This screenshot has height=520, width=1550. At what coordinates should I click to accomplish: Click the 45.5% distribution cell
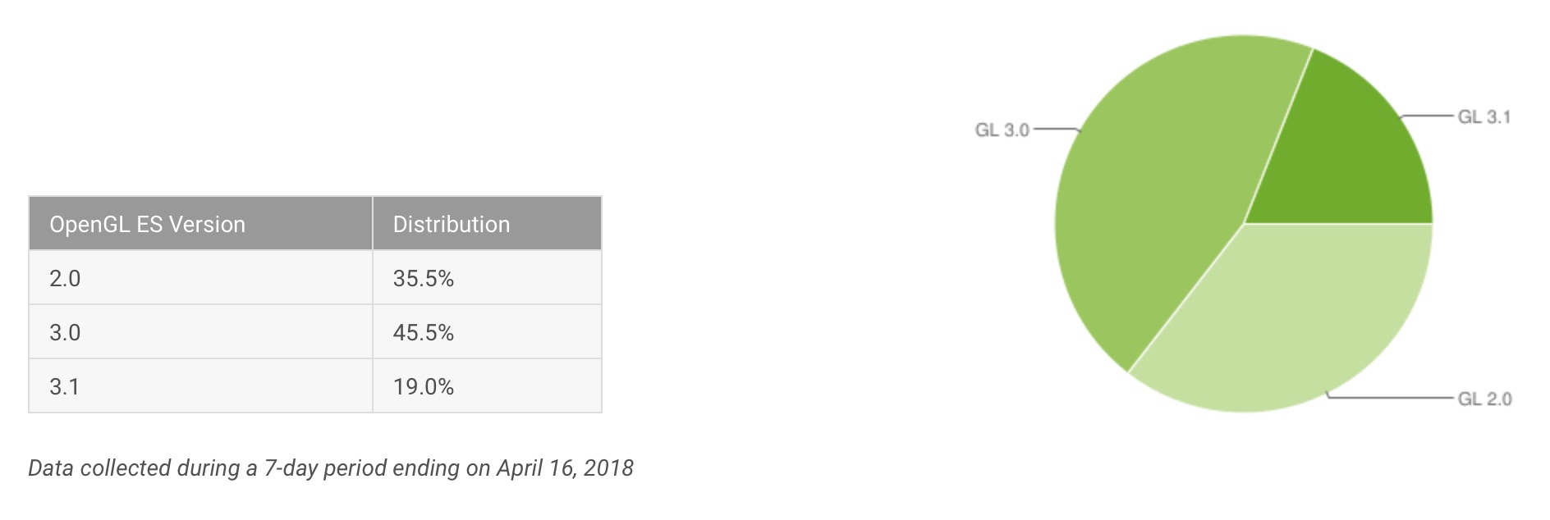487,332
